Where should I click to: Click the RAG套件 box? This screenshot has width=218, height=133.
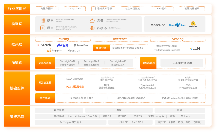point(162,9)
